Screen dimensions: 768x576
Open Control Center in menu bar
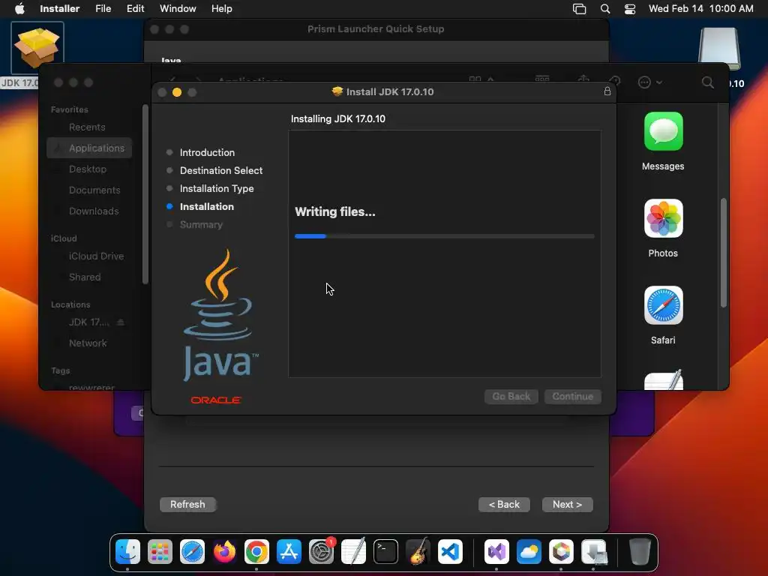coord(630,9)
